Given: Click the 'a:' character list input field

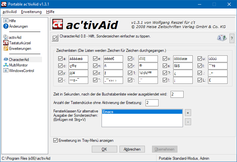Looking at the screenshot, I should [x=78, y=59].
